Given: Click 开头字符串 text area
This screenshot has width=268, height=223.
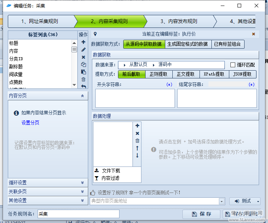Looking at the screenshot, I should (x=135, y=98).
